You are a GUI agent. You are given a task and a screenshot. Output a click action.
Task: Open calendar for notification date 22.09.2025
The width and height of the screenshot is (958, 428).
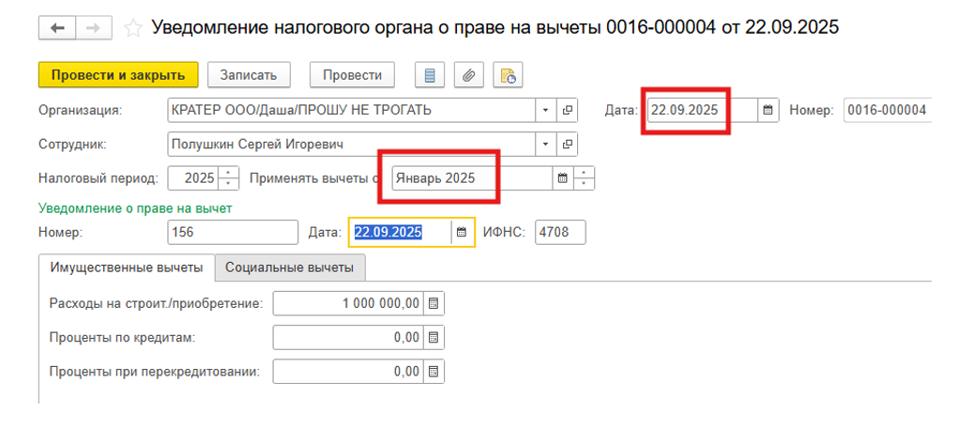click(461, 232)
